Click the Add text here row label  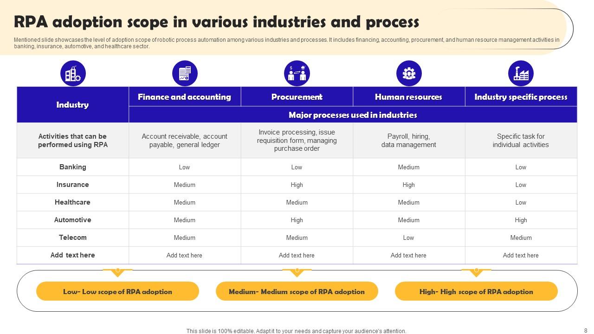point(73,255)
